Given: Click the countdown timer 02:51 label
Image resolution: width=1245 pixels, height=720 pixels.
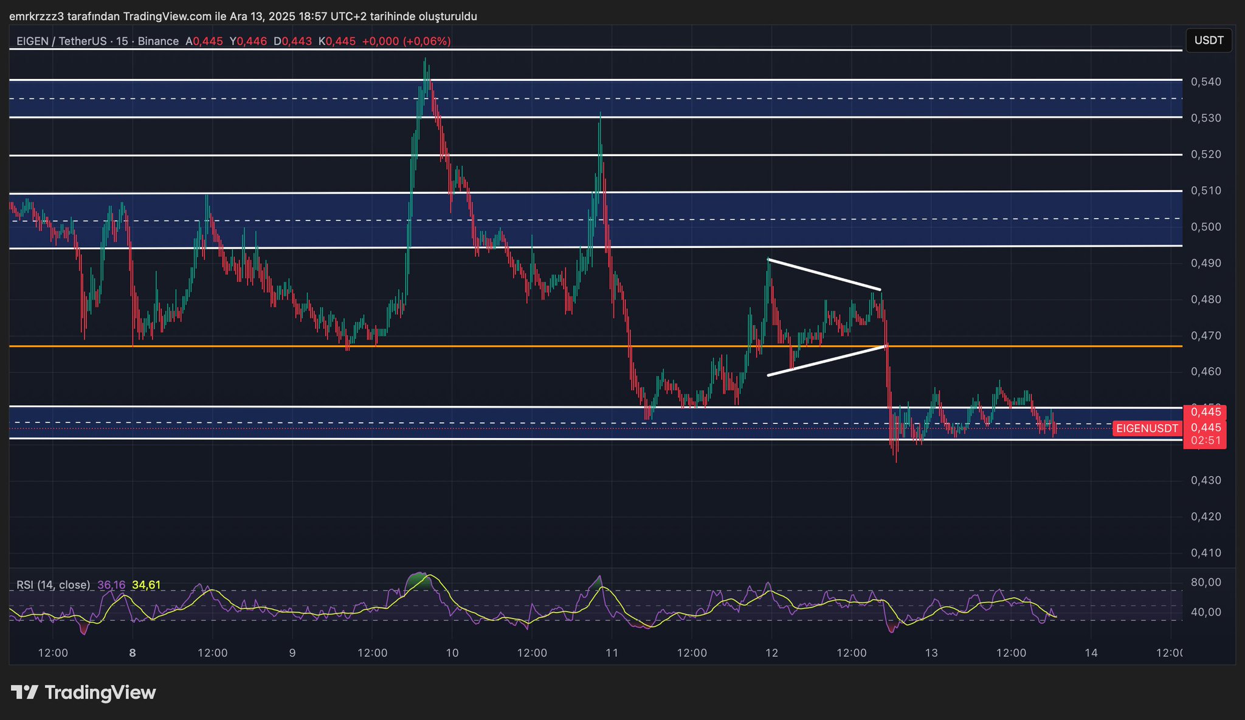Looking at the screenshot, I should coord(1206,441).
